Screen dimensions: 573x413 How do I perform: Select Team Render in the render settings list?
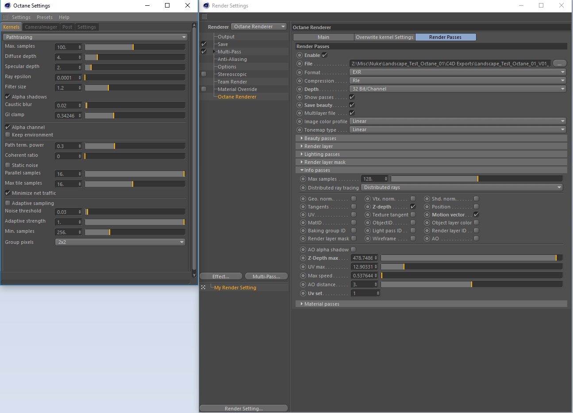(232, 82)
